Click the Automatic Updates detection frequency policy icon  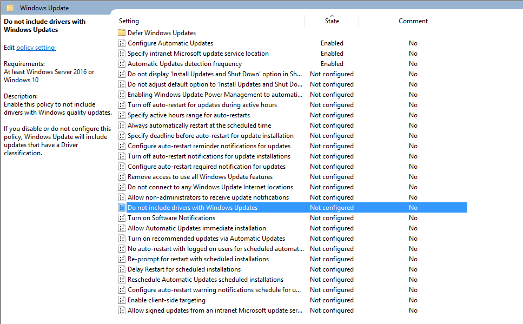[x=122, y=64]
